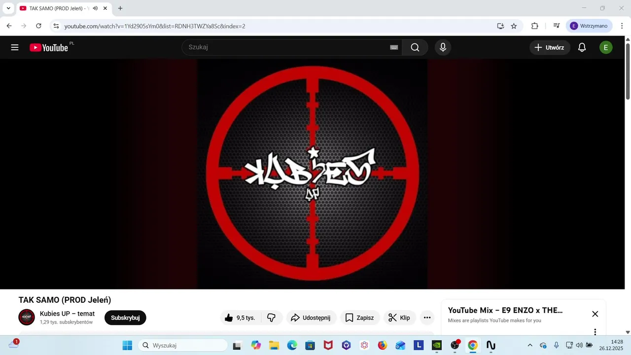Open the YouTube guide hamburger menu

pos(15,47)
